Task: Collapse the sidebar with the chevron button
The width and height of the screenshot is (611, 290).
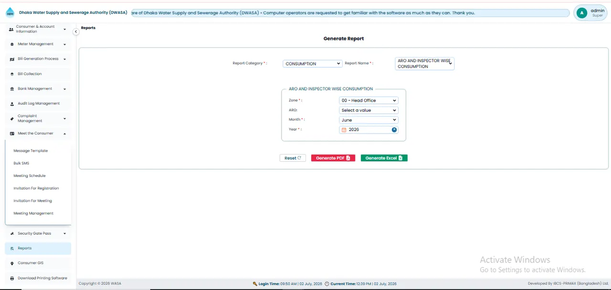Action: (x=75, y=31)
